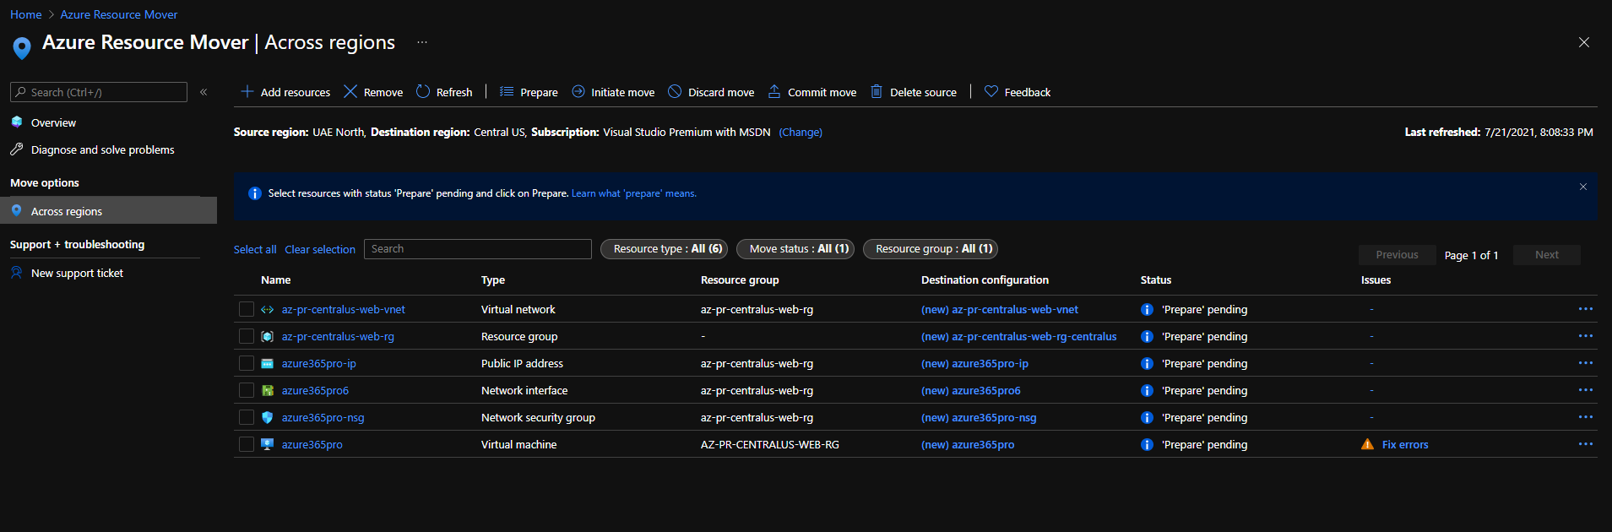Click the virtual network icon for az-pr-centralus-web-vnet
The width and height of the screenshot is (1612, 532).
267,309
